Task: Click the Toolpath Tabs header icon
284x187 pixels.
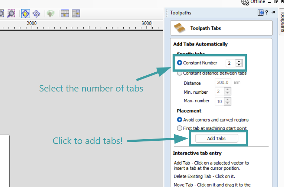Action: tap(179, 28)
